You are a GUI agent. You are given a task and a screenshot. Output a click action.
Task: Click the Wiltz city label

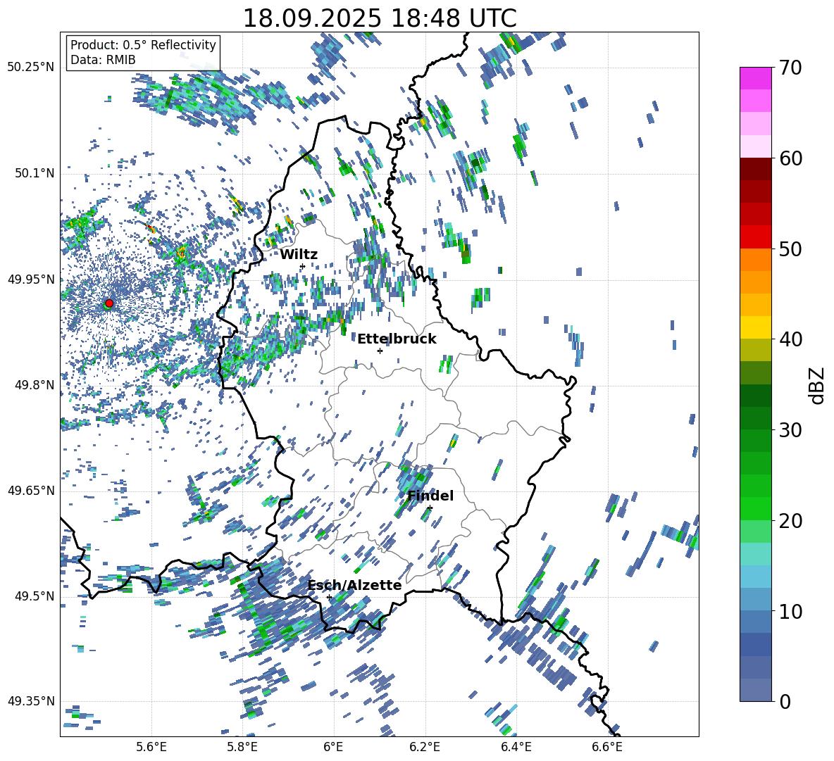point(299,255)
